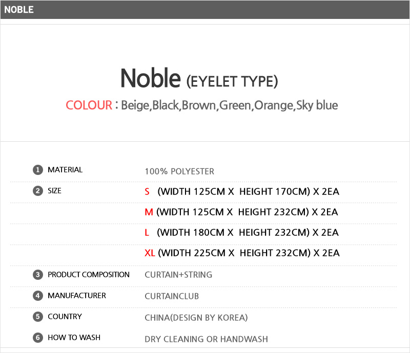Click the CHINA(DESIGN BY KOREA) country text
The width and height of the screenshot is (410, 353).
point(196,318)
